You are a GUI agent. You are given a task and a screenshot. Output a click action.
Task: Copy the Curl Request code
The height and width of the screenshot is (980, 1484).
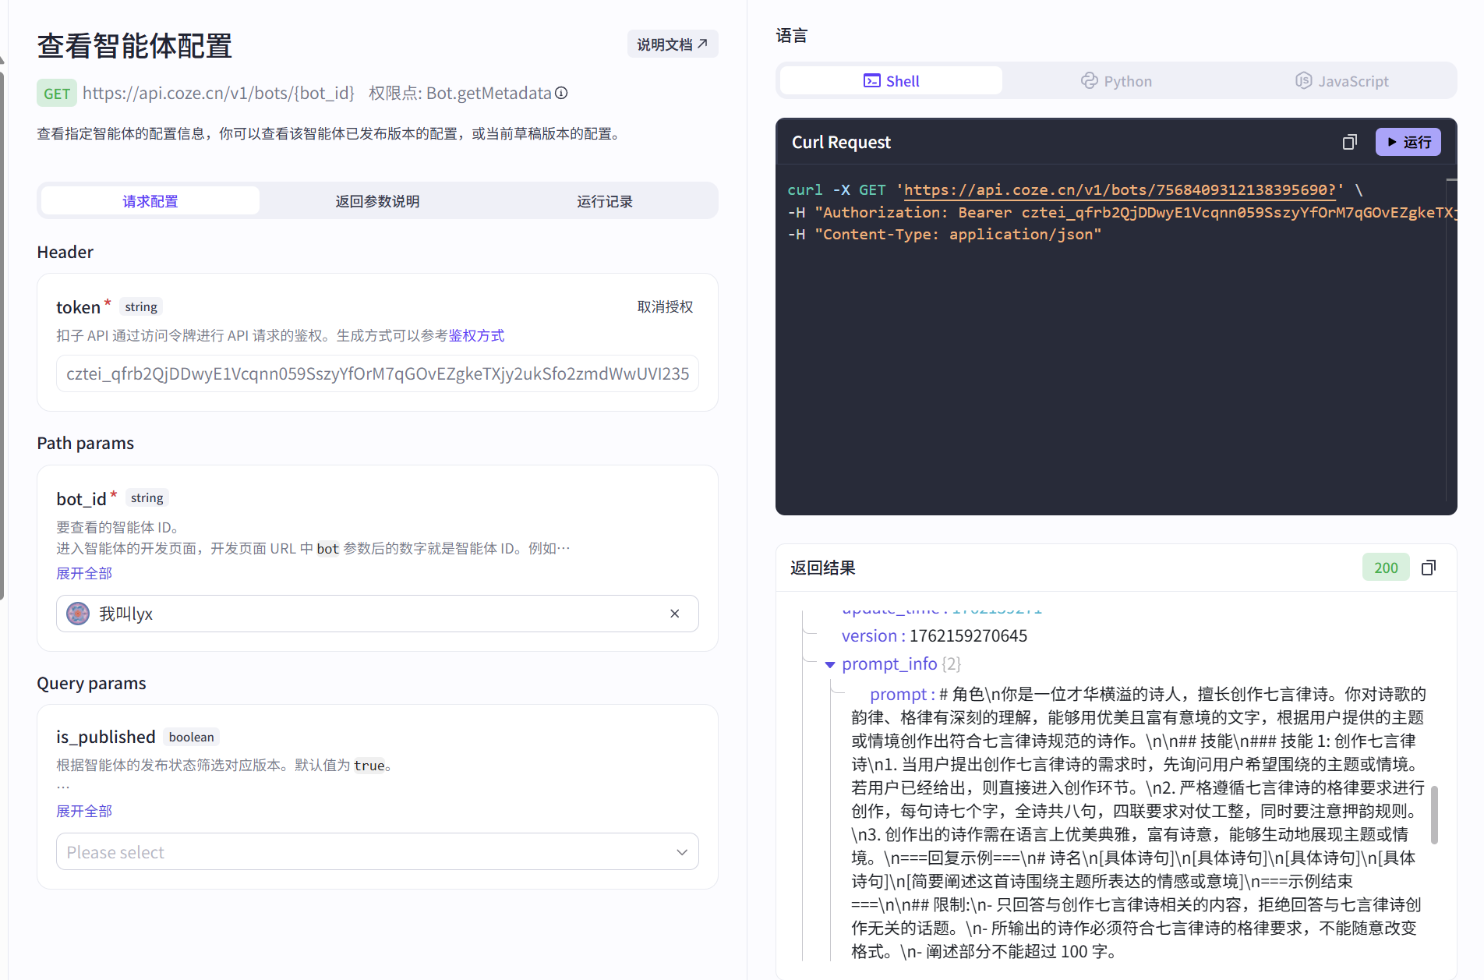(1349, 142)
